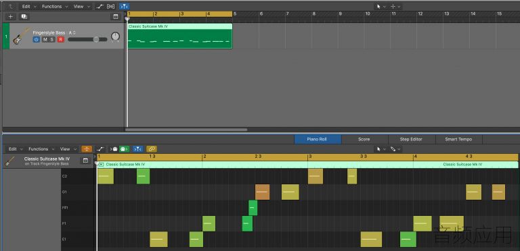Click the Classic Suitcase Mk IV piano roll title
Viewport: 520px width, 251px height.
(47, 159)
